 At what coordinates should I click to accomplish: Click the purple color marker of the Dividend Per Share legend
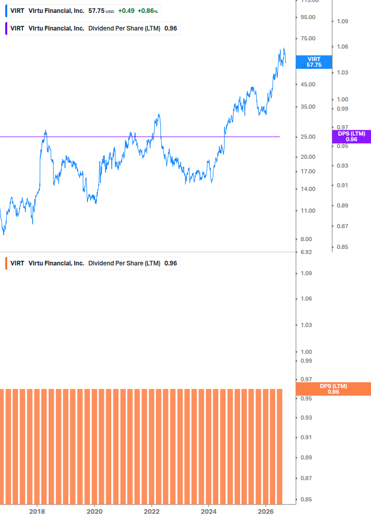[x=6, y=28]
